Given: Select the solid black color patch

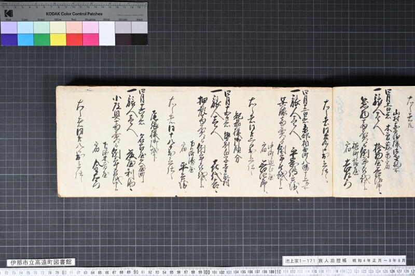Looking at the screenshot, I should [140, 40].
